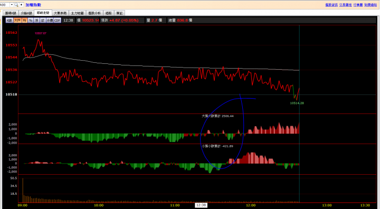Screen dimensions: 380x209
Task: Click the 12:38 time marker on axis
Action: (201, 205)
